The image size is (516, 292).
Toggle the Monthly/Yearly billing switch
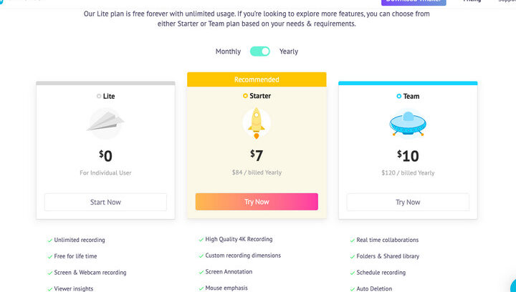(260, 52)
